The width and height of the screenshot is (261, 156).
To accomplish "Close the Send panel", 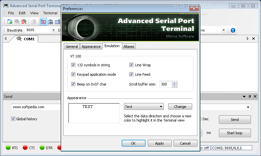I will 255,96.
